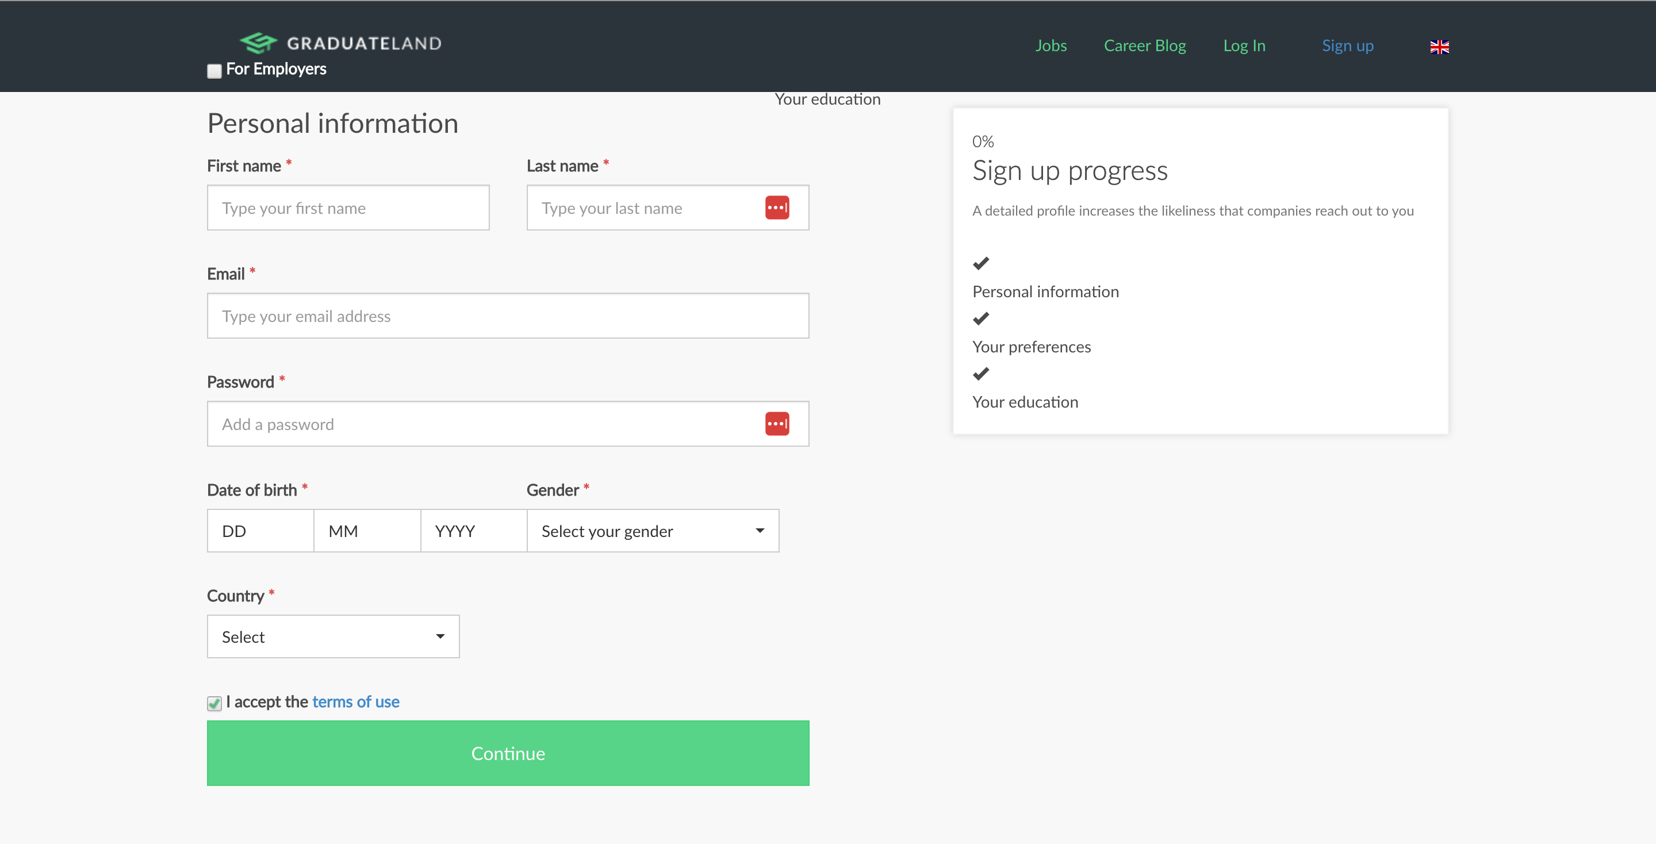Expand the Country Select dropdown

[333, 636]
